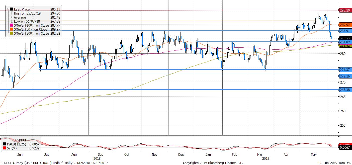Click the olive 282.82 axis price tag
The width and height of the screenshot is (352, 165).
click(x=345, y=46)
